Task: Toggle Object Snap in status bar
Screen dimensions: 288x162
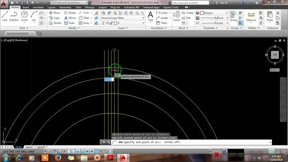Action: tap(69, 151)
